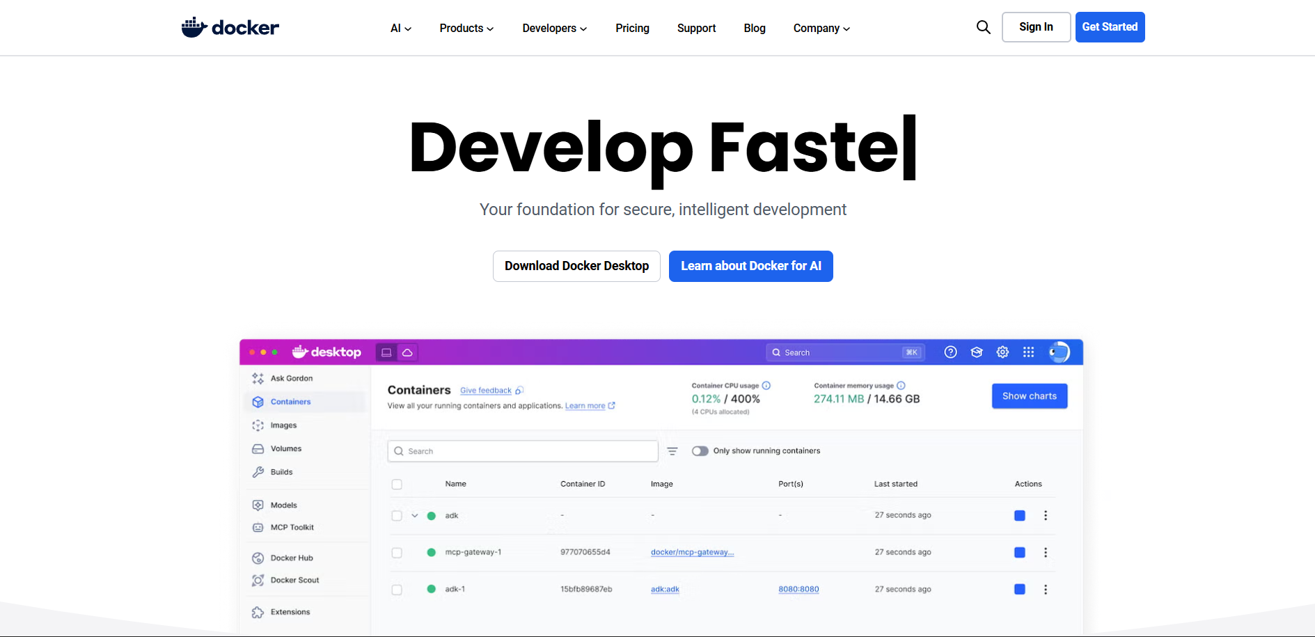Click the Models icon in sidebar

pyautogui.click(x=258, y=505)
